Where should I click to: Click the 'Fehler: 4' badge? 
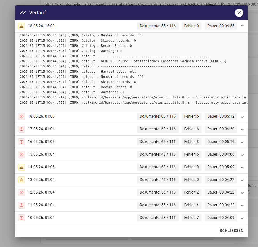[x=191, y=205]
